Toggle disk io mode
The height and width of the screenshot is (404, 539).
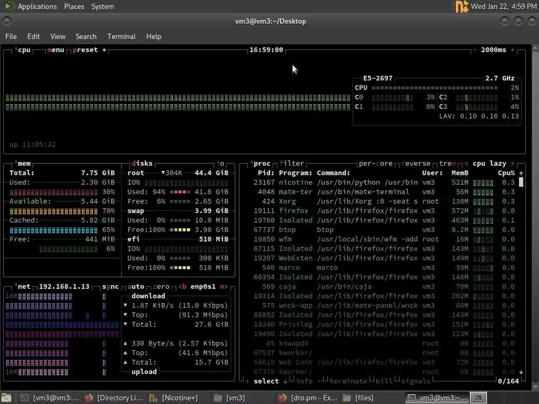pos(221,164)
